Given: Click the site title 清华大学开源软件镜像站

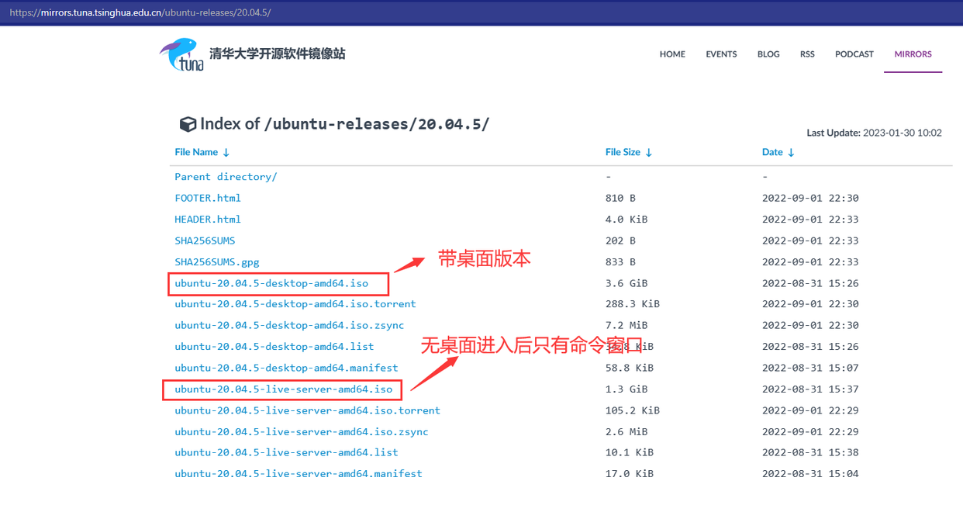Looking at the screenshot, I should coord(277,54).
